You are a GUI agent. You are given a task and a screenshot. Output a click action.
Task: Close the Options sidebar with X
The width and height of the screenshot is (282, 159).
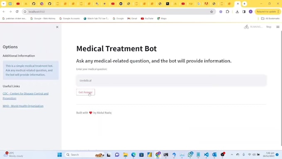point(57,27)
